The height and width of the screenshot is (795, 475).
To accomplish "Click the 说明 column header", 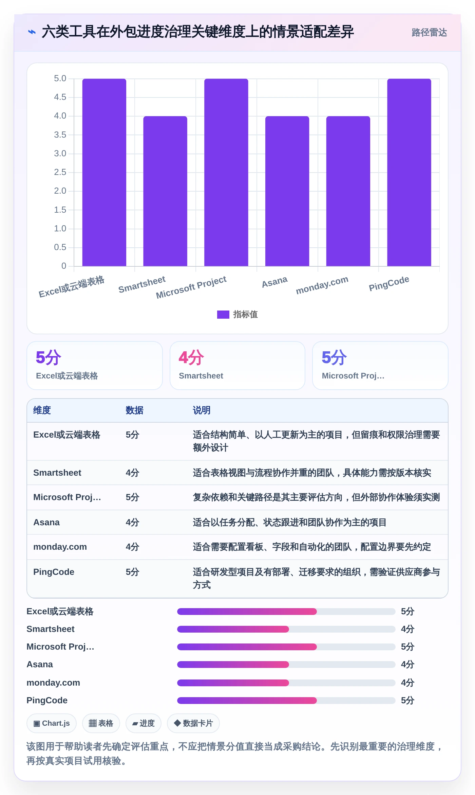I will pyautogui.click(x=202, y=410).
